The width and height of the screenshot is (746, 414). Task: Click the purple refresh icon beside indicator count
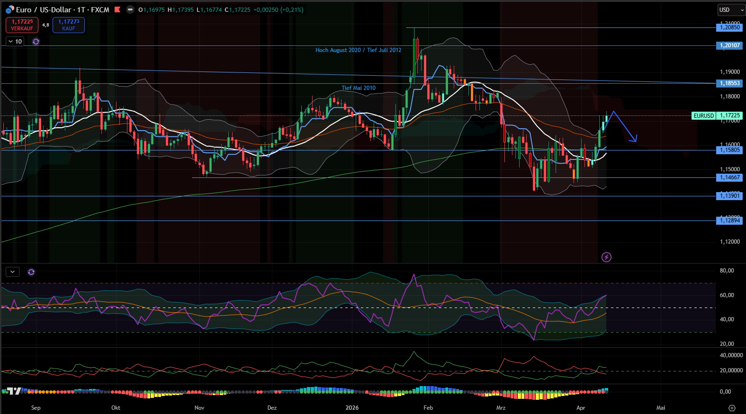point(36,42)
